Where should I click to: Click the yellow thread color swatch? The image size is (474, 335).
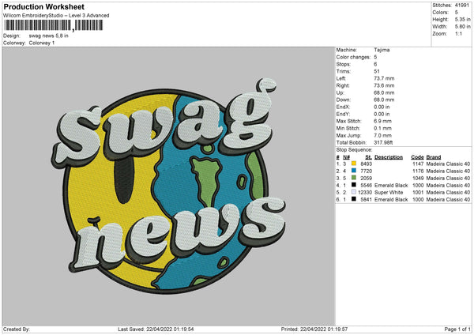click(x=353, y=163)
